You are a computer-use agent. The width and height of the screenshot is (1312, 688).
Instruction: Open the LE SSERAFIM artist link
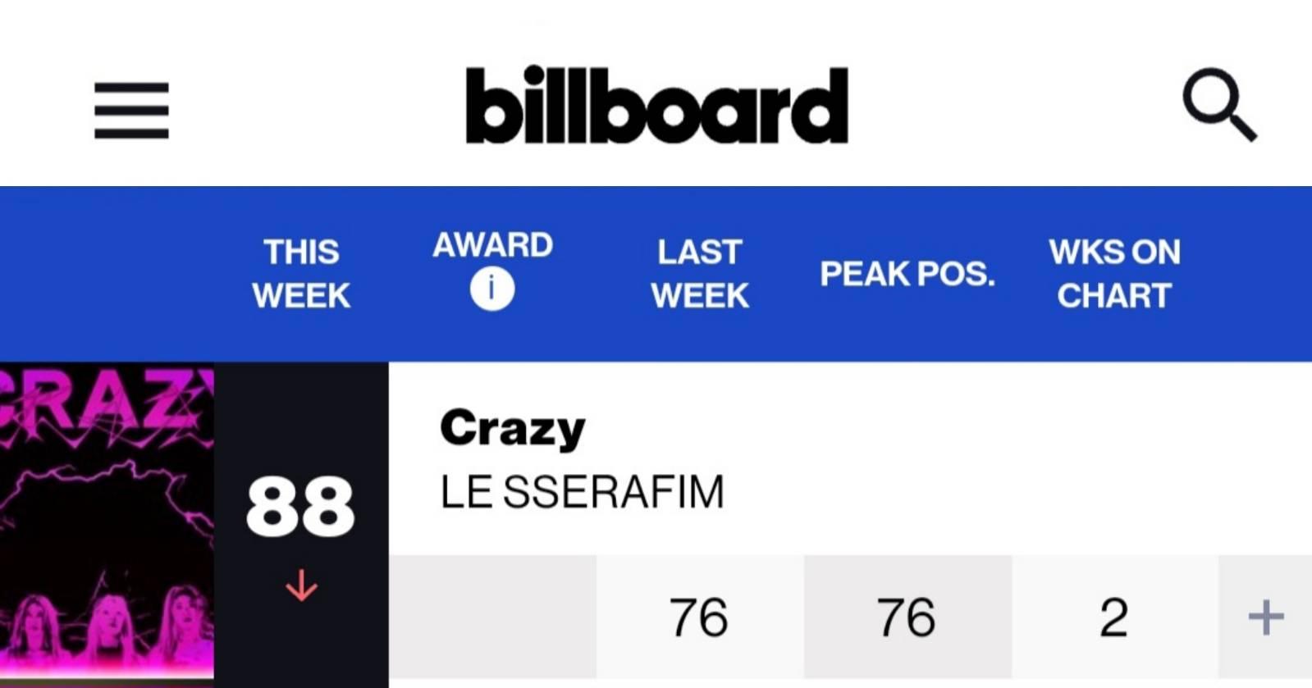click(582, 492)
